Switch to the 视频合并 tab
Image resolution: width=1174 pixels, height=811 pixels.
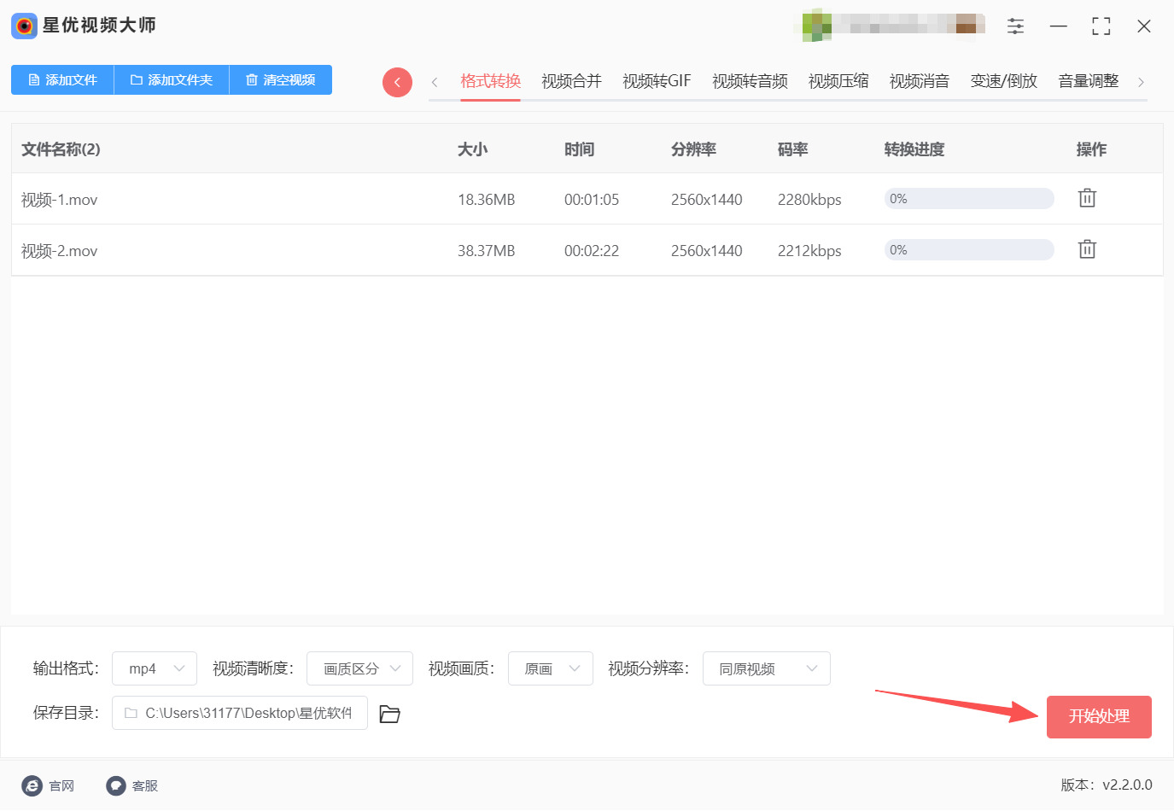[572, 81]
